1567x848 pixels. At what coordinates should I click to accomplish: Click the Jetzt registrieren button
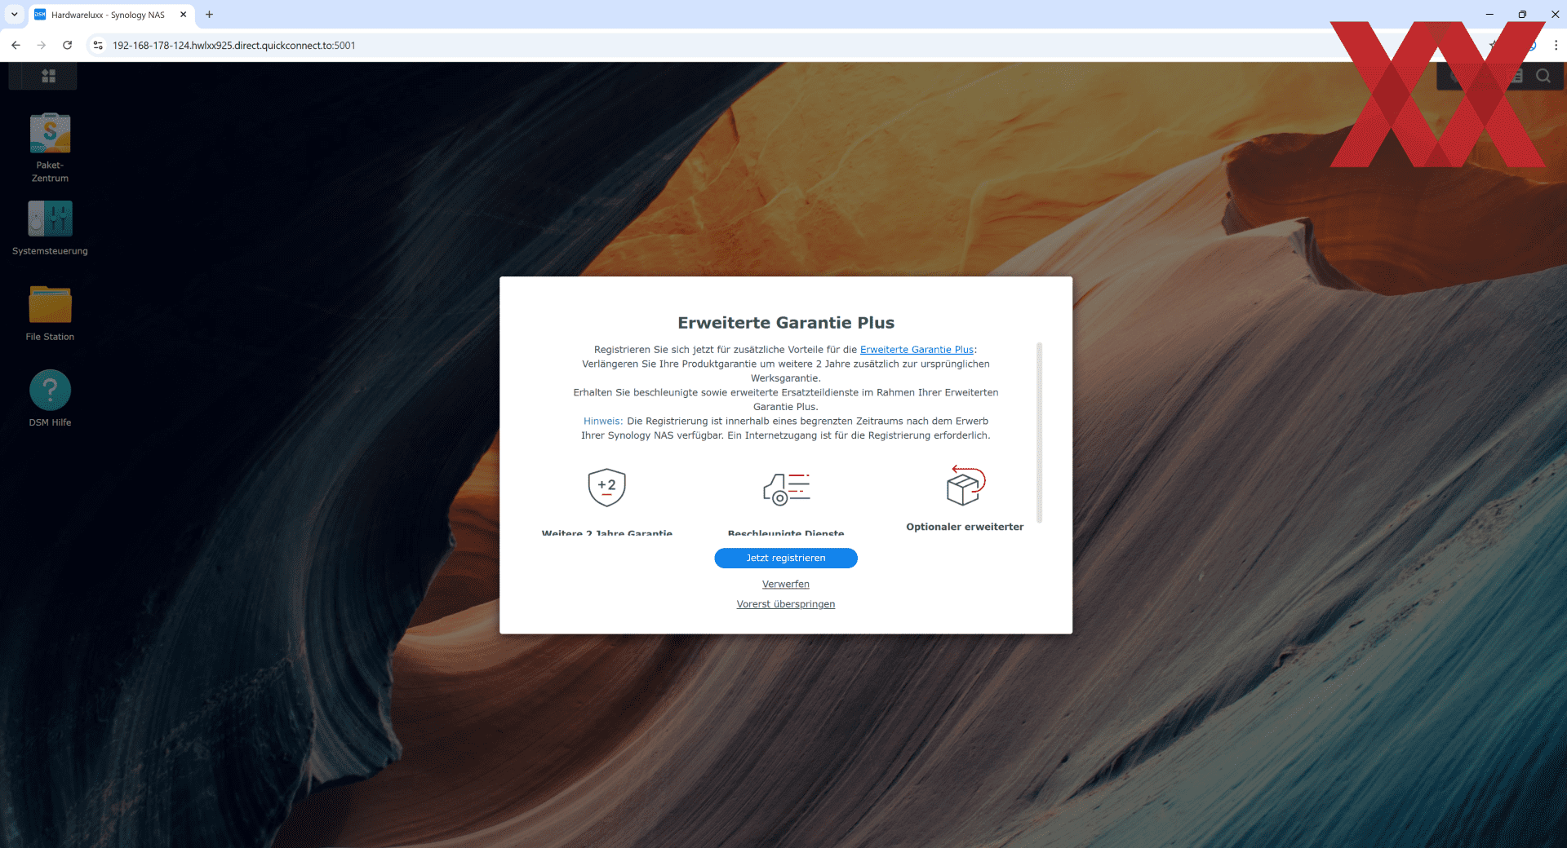point(786,558)
